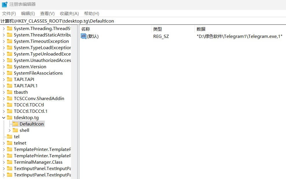Image resolution: width=286 pixels, height=179 pixels.
Task: Click the 类型 column header
Action: tap(158, 29)
